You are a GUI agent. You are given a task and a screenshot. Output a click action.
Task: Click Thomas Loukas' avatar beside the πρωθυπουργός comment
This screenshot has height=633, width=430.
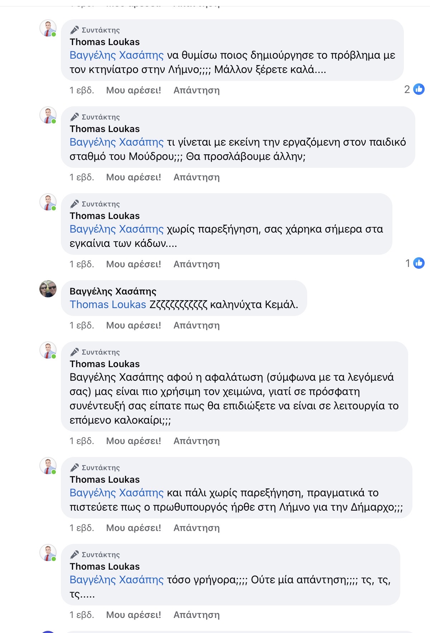[x=48, y=466]
